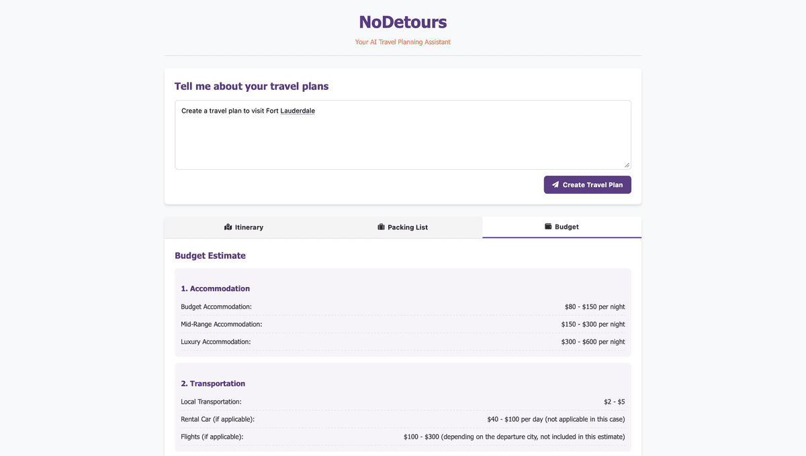Image resolution: width=806 pixels, height=456 pixels.
Task: Click the paper plane send icon
Action: (554, 184)
